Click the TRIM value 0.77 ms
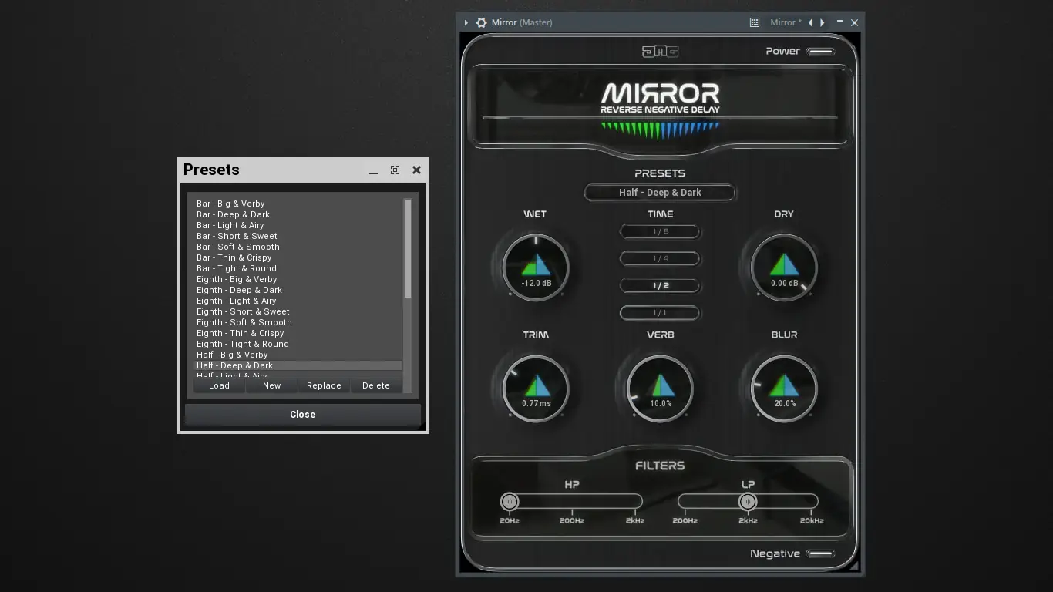Screen dimensions: 1053x592 click(536, 403)
